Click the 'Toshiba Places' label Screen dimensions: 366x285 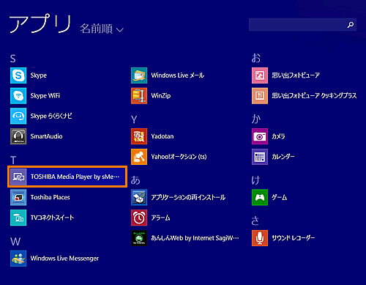[x=51, y=197]
